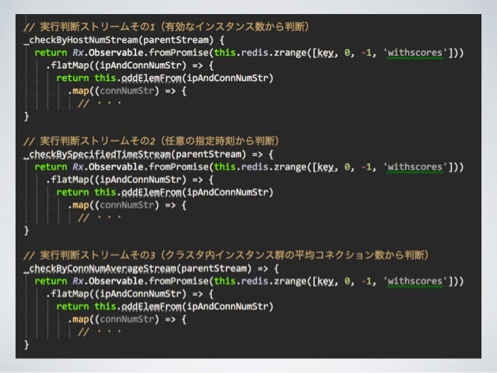Click 'withscores' string inside _checkByConnNumAverageStream
The image size is (497, 373).
pyautogui.click(x=415, y=281)
